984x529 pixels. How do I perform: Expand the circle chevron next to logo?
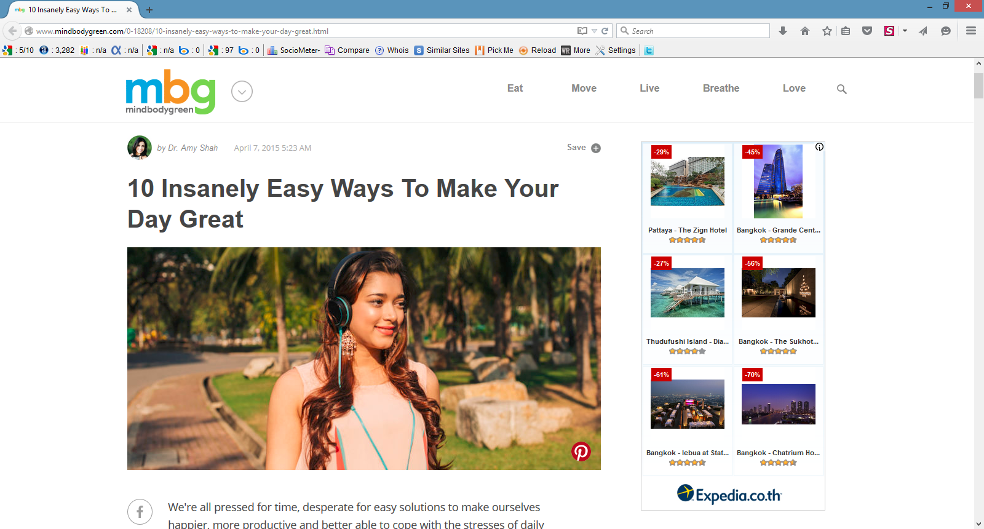[x=242, y=91]
